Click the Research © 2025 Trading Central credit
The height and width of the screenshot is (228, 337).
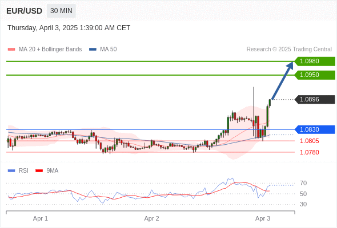(289, 50)
